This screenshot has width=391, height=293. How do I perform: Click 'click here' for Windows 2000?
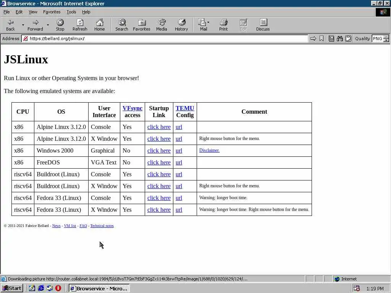click(x=159, y=151)
